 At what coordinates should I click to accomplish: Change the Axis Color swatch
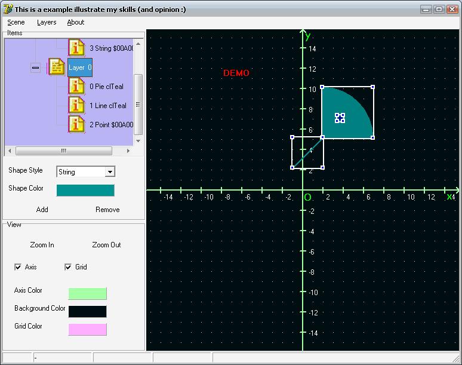coord(88,293)
